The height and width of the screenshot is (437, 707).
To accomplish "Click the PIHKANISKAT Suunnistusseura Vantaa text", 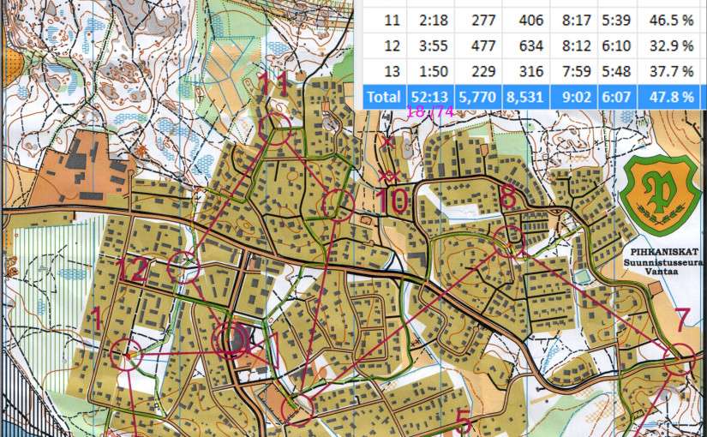I will coord(664,261).
